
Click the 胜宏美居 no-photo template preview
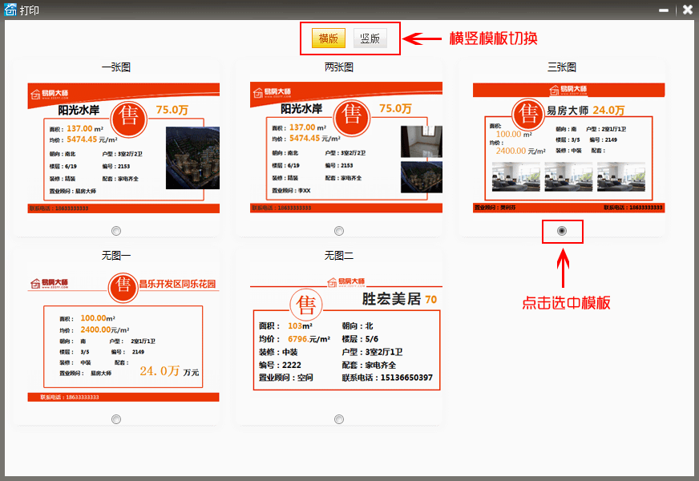point(345,337)
